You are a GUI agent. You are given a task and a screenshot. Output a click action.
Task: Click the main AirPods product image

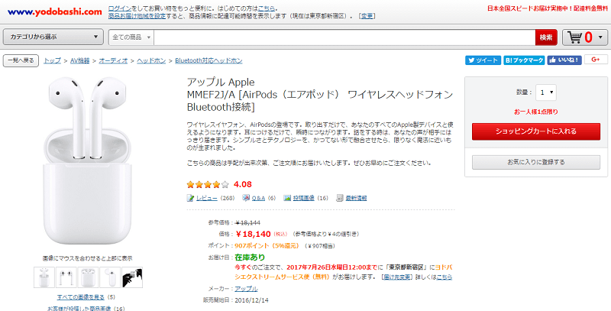[x=88, y=160]
